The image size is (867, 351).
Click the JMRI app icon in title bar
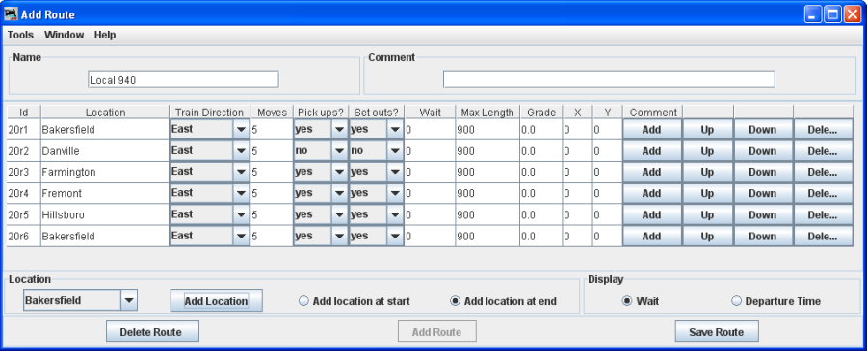[12, 14]
